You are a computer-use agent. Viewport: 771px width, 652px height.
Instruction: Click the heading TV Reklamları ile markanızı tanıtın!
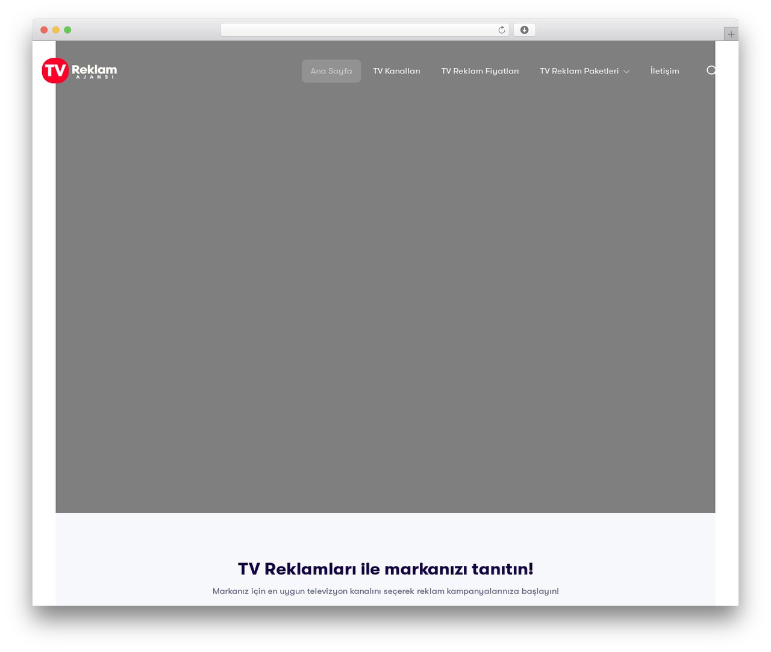pyautogui.click(x=385, y=569)
